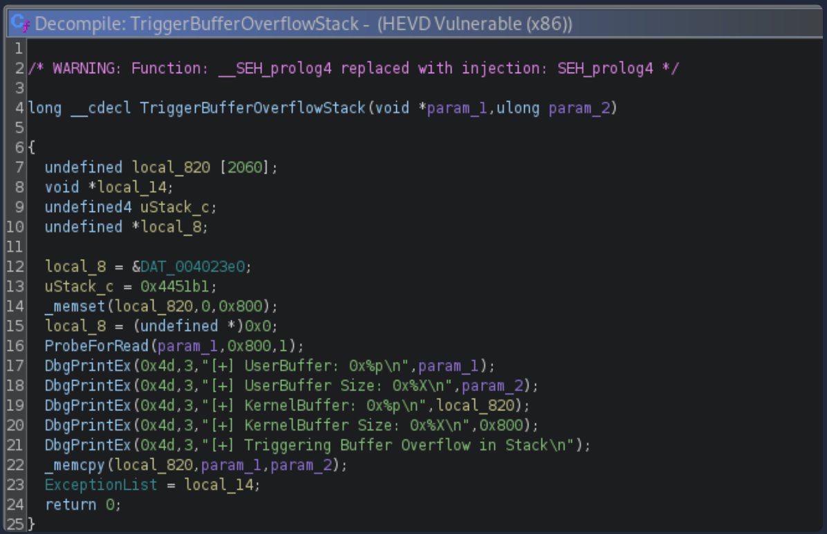Image resolution: width=827 pixels, height=534 pixels.
Task: Select param_2 in the function signature
Action: pos(579,108)
